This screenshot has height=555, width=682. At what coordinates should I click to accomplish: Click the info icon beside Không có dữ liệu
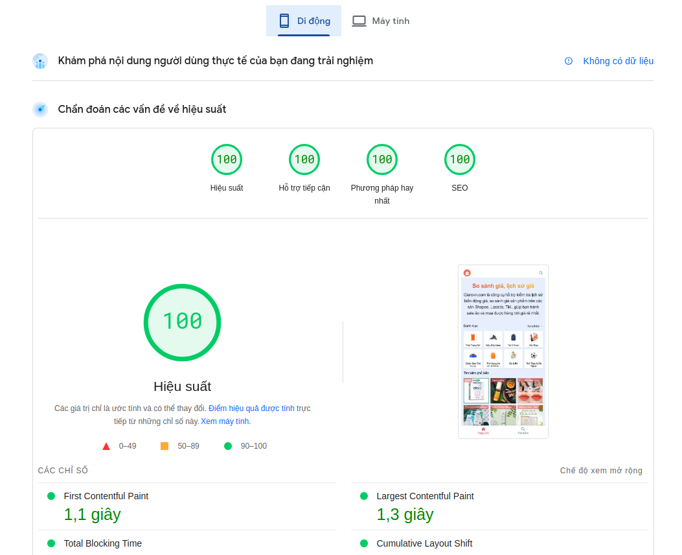pos(569,61)
